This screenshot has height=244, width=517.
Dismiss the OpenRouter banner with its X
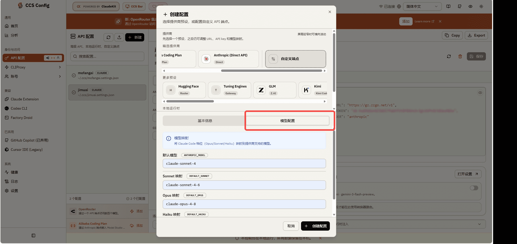pyautogui.click(x=440, y=21)
